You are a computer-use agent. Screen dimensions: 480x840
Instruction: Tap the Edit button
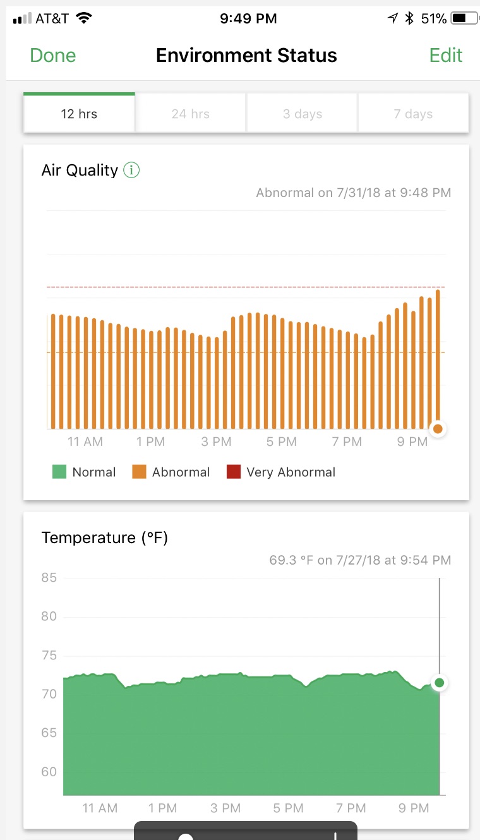[x=446, y=56]
